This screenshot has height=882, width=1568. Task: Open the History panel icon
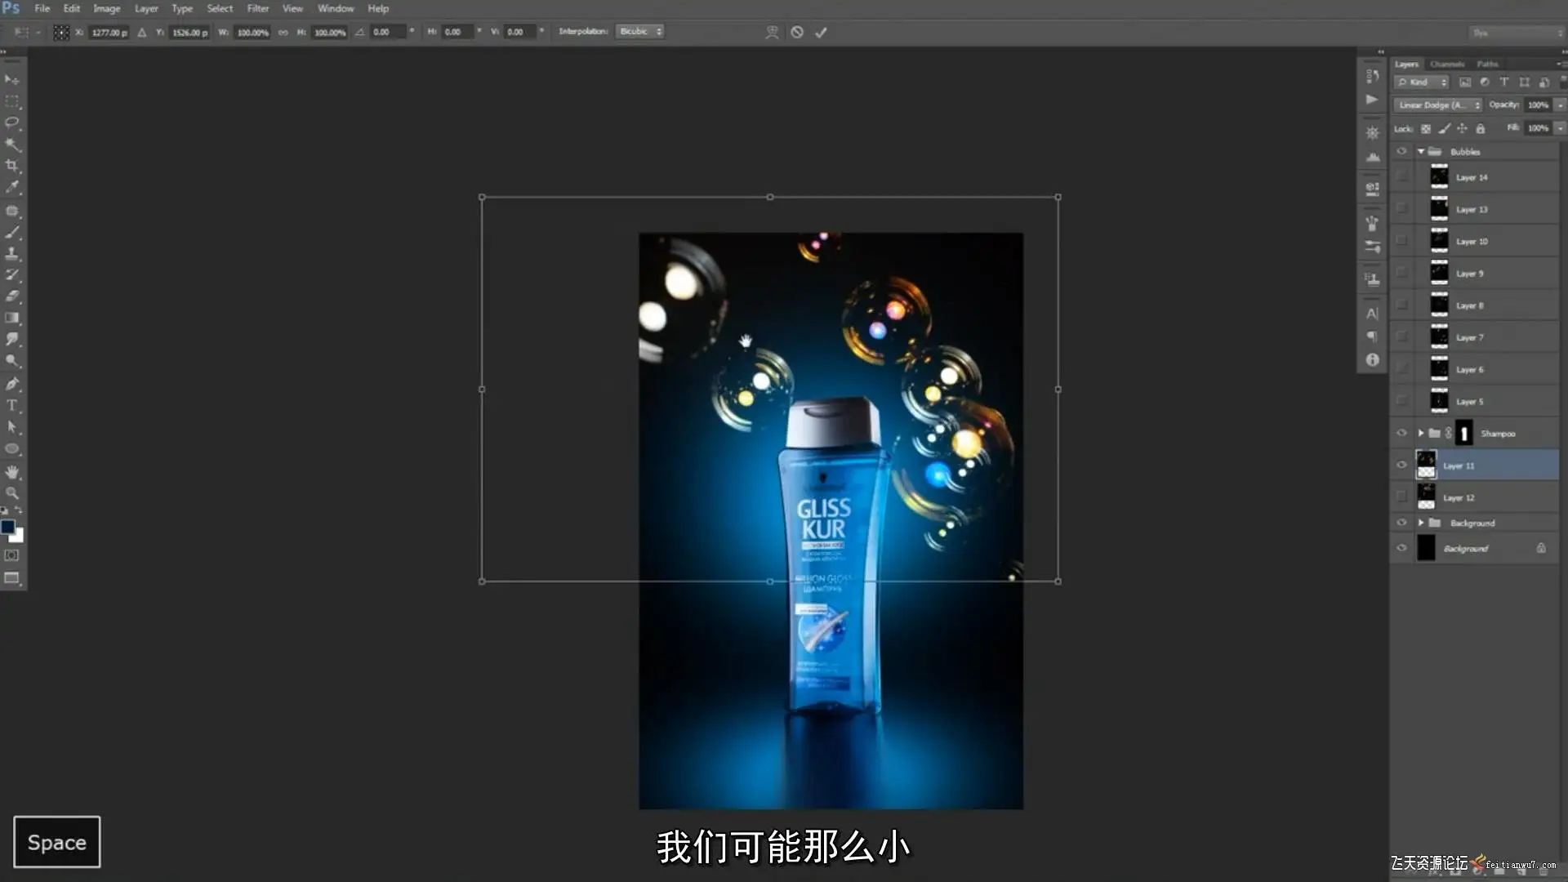[x=1372, y=76]
